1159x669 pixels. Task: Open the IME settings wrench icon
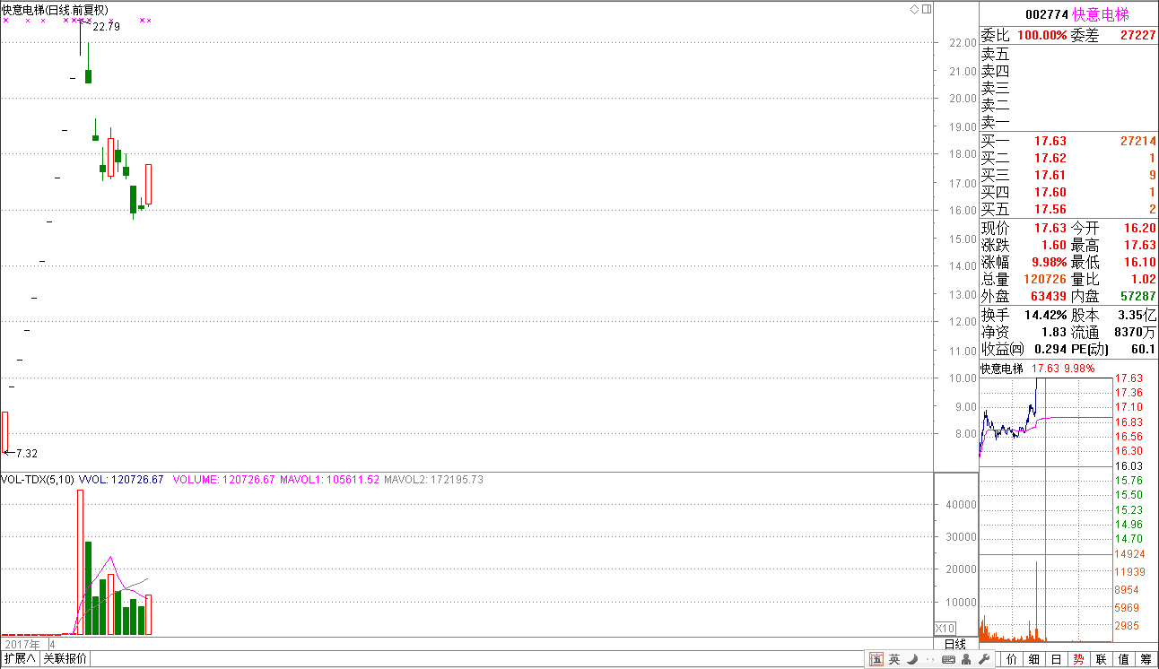[983, 660]
